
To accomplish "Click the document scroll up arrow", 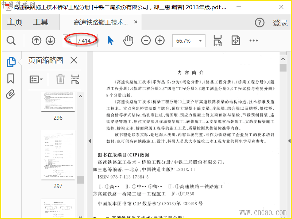I will (x=283, y=59).
